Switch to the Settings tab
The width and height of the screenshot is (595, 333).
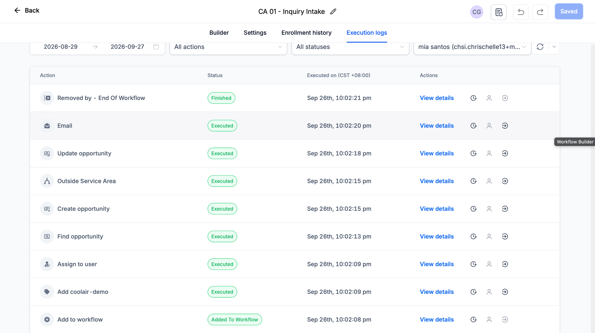pos(255,33)
